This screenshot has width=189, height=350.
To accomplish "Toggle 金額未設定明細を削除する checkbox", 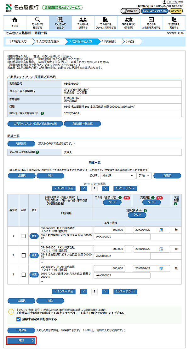I will 18,319.
